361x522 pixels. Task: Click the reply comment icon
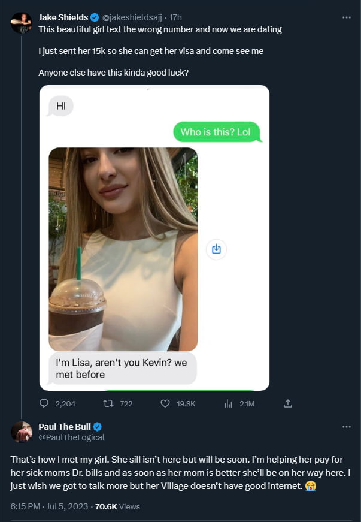[44, 403]
